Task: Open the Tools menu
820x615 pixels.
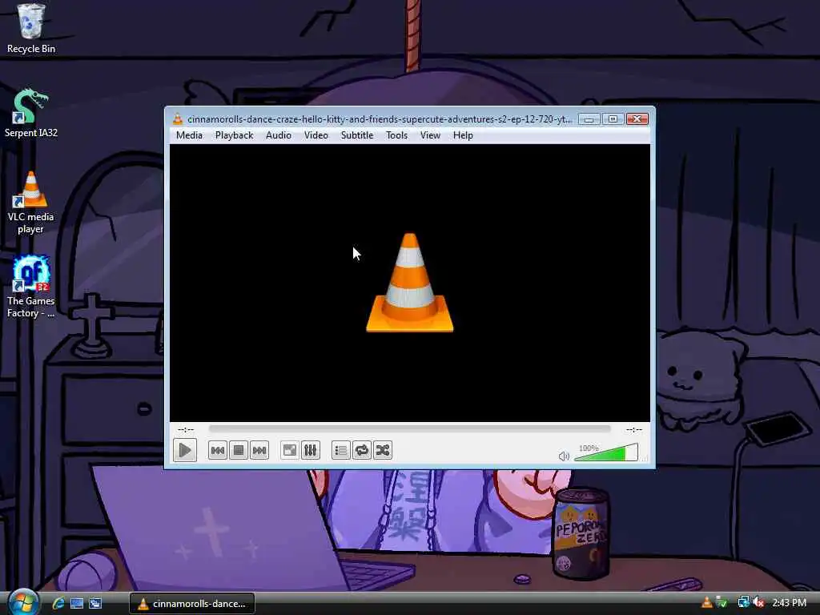Action: pos(396,135)
